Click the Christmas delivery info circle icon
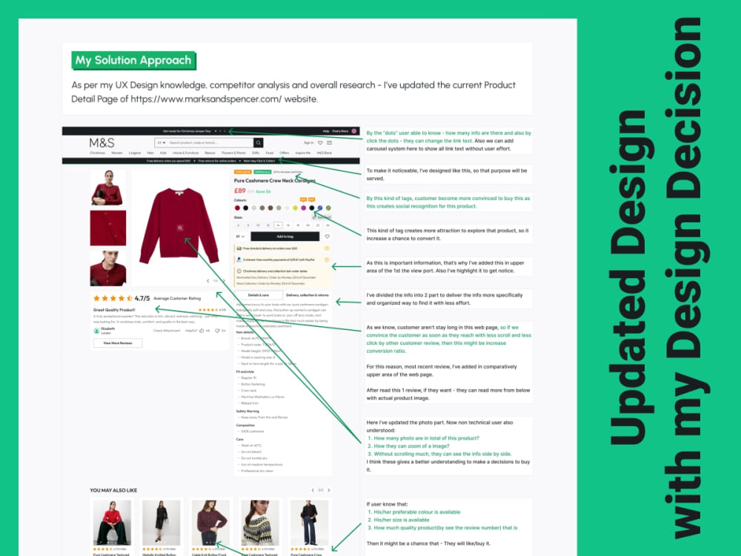This screenshot has height=556, width=741. point(239,271)
